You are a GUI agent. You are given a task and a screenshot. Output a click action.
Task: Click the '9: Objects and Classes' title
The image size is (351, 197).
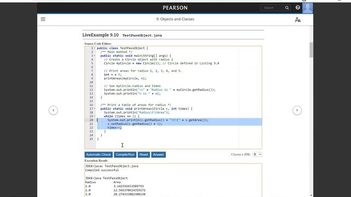(175, 19)
